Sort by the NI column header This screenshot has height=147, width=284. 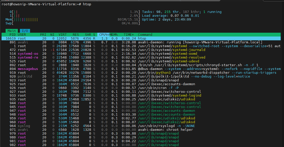52,34
